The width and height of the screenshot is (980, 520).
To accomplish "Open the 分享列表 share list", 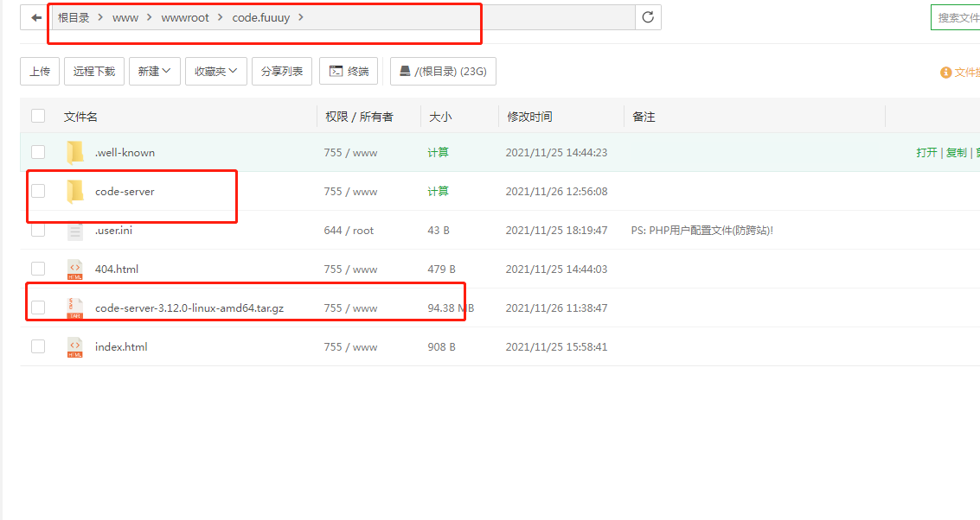I will (282, 71).
